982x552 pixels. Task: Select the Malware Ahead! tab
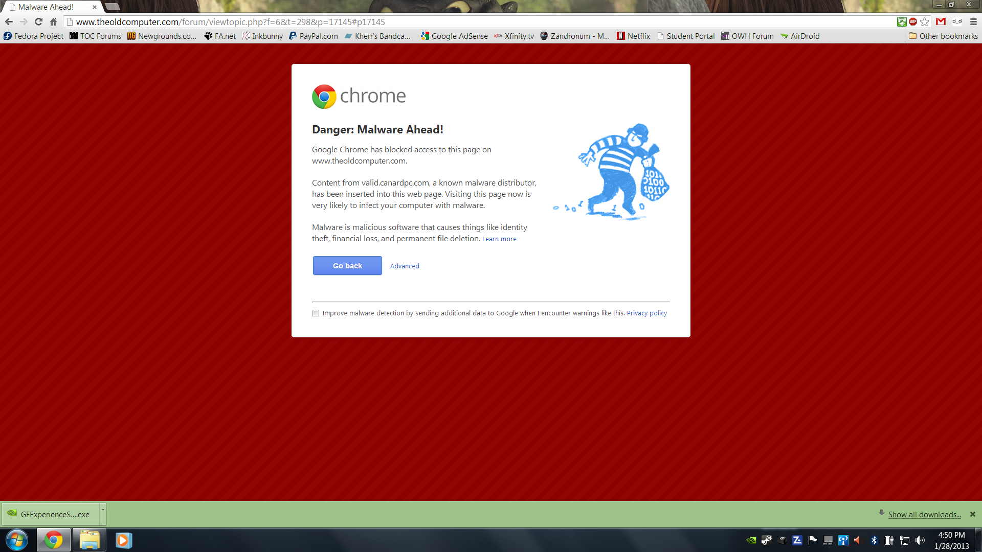tap(46, 7)
